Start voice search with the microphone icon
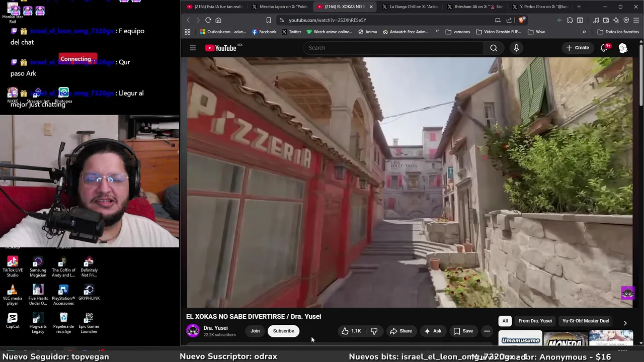Viewport: 644px width, 362px height. coord(516,48)
